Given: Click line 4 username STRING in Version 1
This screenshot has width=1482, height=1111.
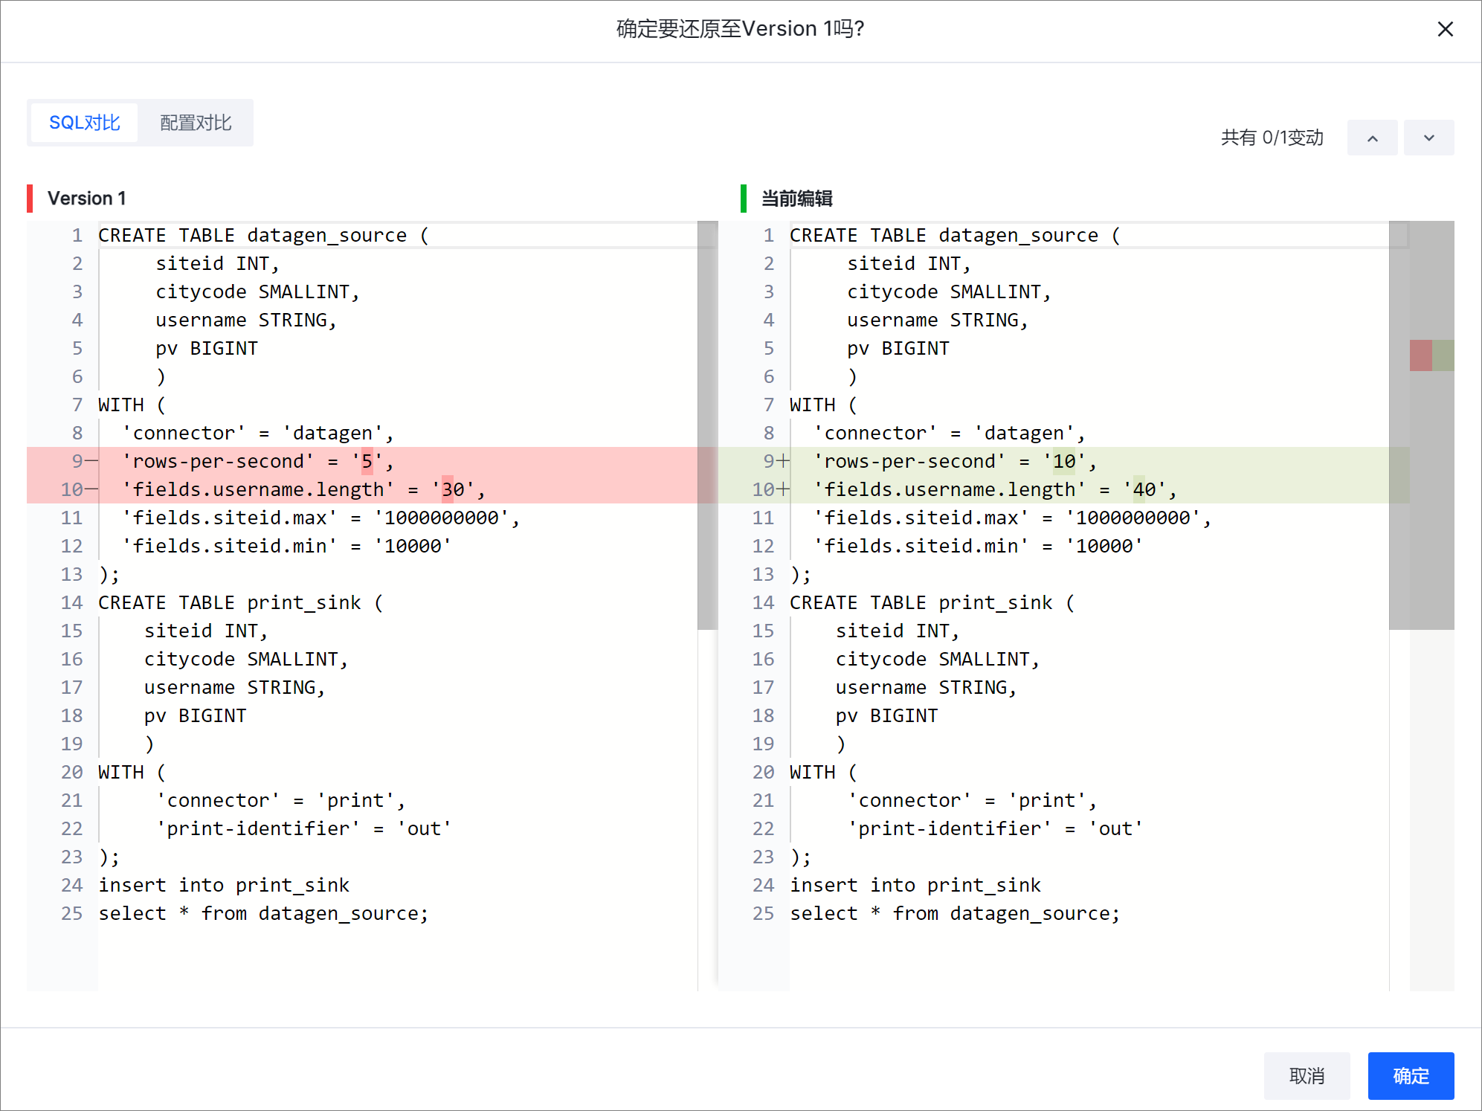Looking at the screenshot, I should pyautogui.click(x=246, y=320).
